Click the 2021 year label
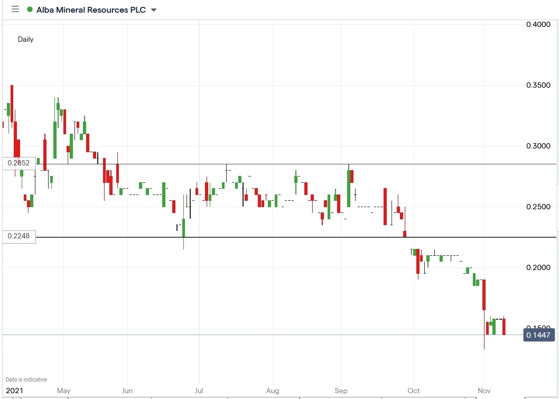This screenshot has height=399, width=559. [x=17, y=391]
